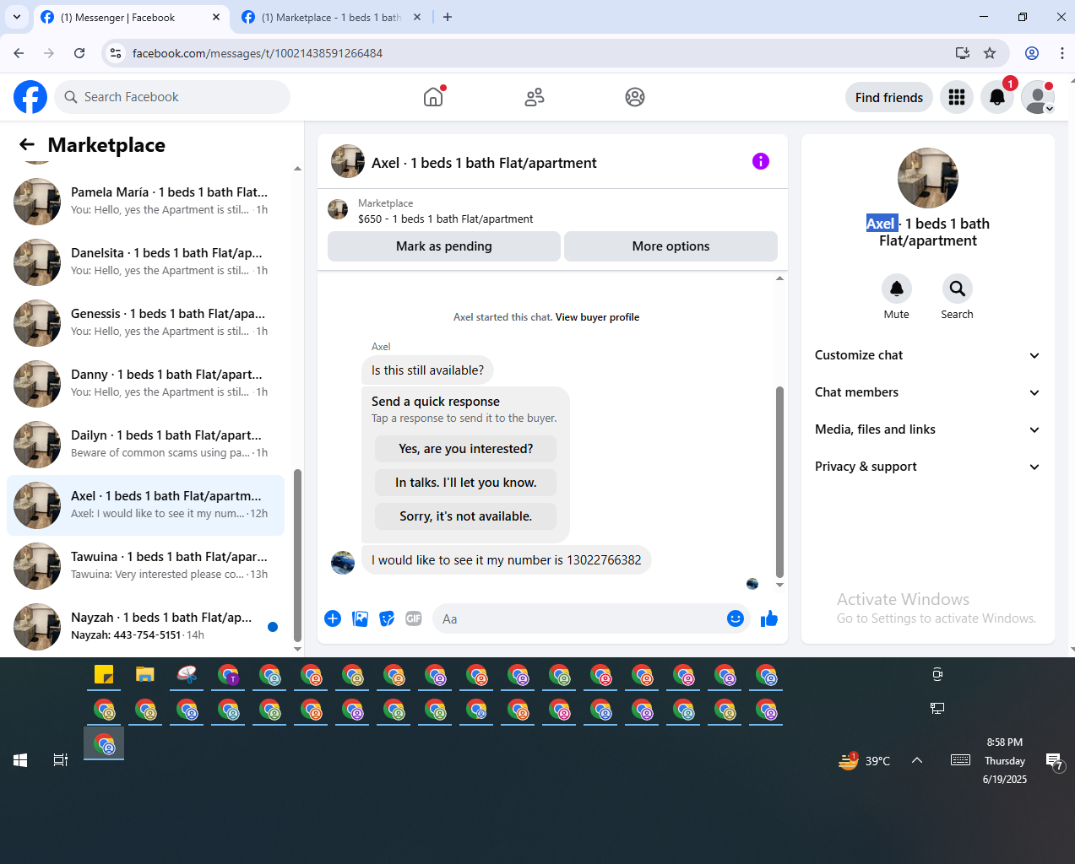Open more actions plus icon in composer
Image resolution: width=1075 pixels, height=864 pixels.
[333, 618]
